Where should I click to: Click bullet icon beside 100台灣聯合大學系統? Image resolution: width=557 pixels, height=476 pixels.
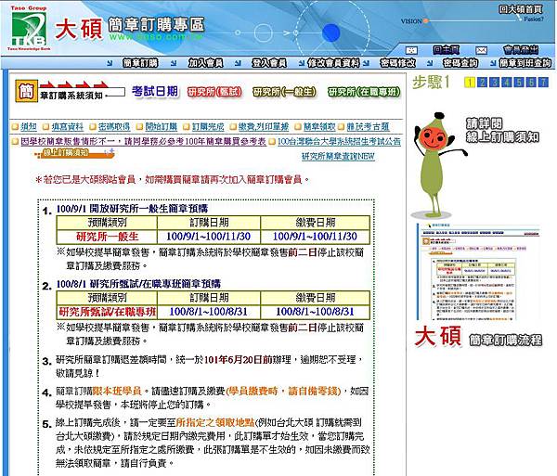(272, 142)
